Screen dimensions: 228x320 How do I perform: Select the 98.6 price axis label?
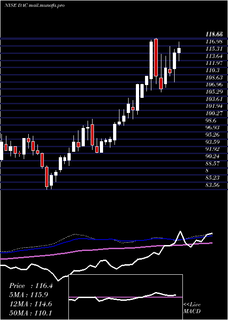211,120
